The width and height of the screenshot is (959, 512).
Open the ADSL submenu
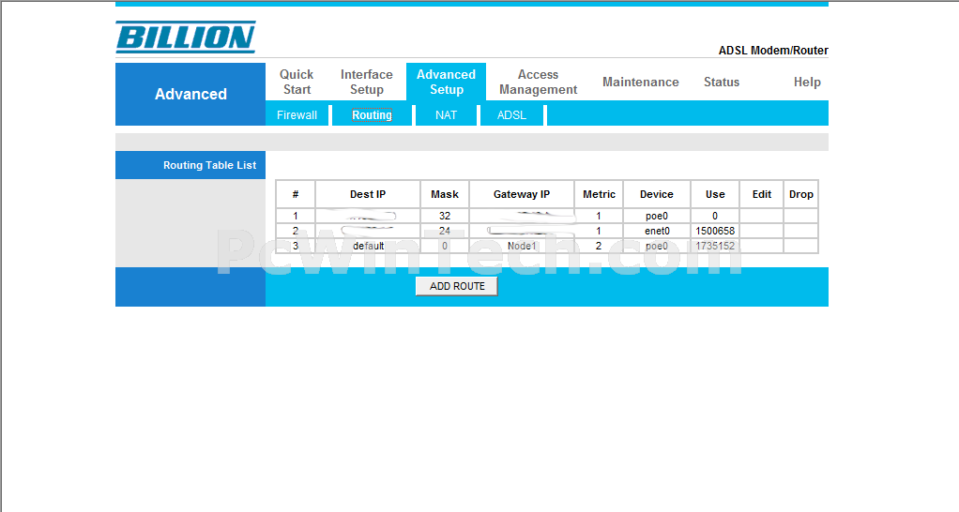pyautogui.click(x=511, y=114)
